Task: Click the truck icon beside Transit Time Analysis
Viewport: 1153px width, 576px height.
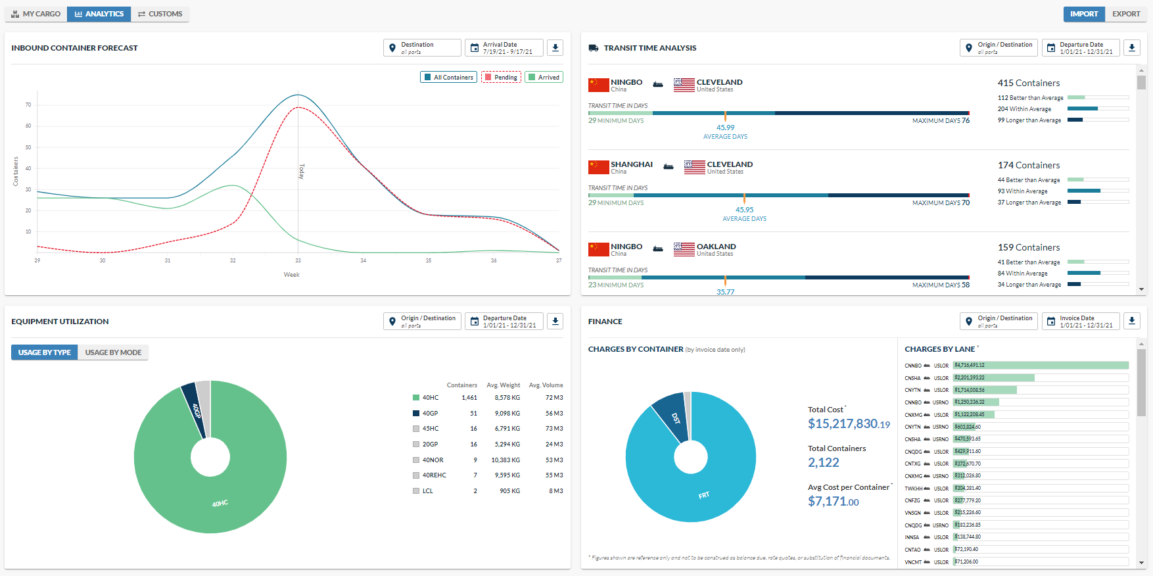Action: tap(594, 48)
